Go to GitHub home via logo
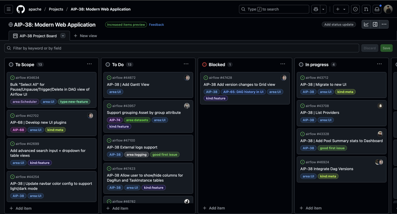 click(21, 9)
